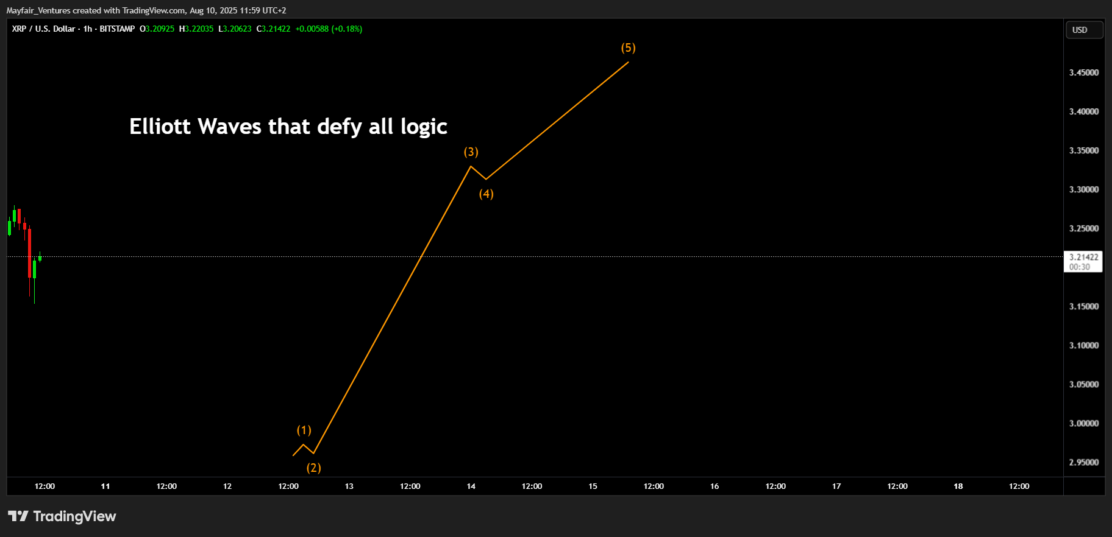Click the 1h interval label
Image resolution: width=1112 pixels, height=537 pixels.
pyautogui.click(x=88, y=29)
